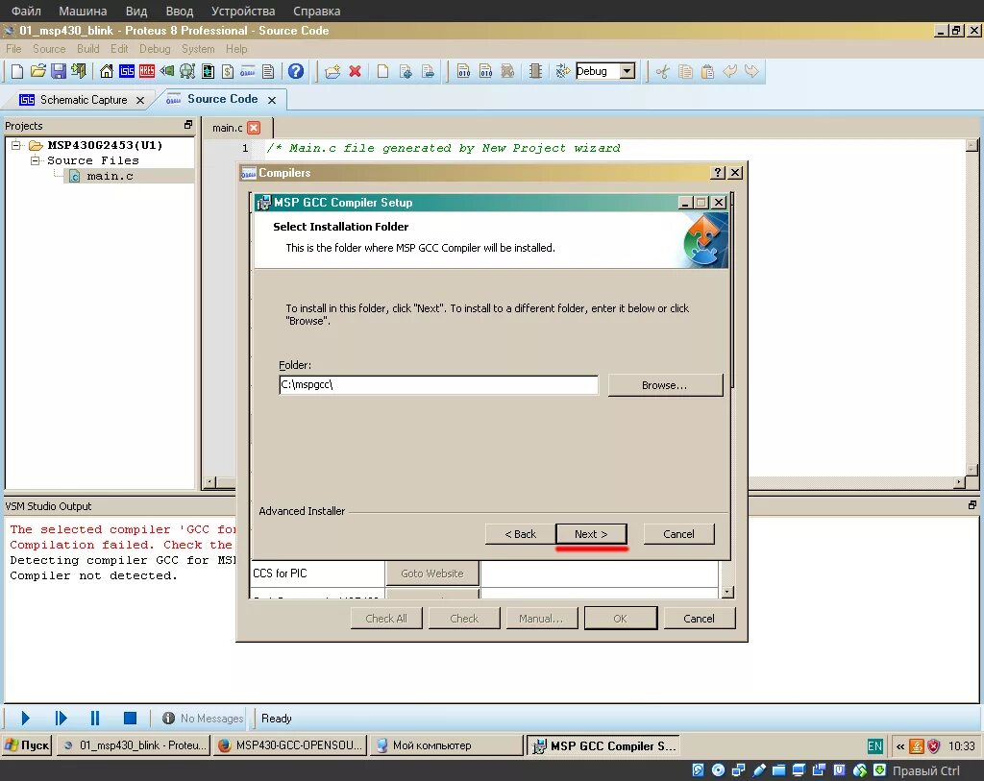Start the simulation with Play
Screen dimensions: 984x781
point(26,718)
